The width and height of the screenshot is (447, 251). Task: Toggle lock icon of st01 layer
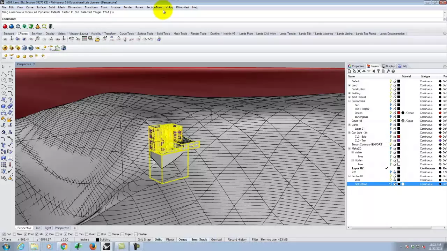tap(395, 172)
